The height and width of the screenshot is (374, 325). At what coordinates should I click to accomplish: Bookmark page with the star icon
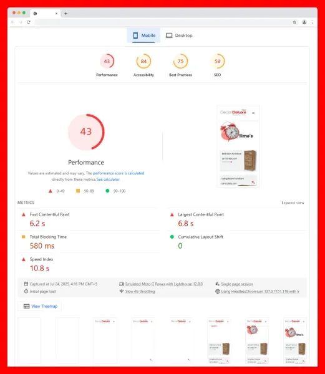[x=294, y=22]
